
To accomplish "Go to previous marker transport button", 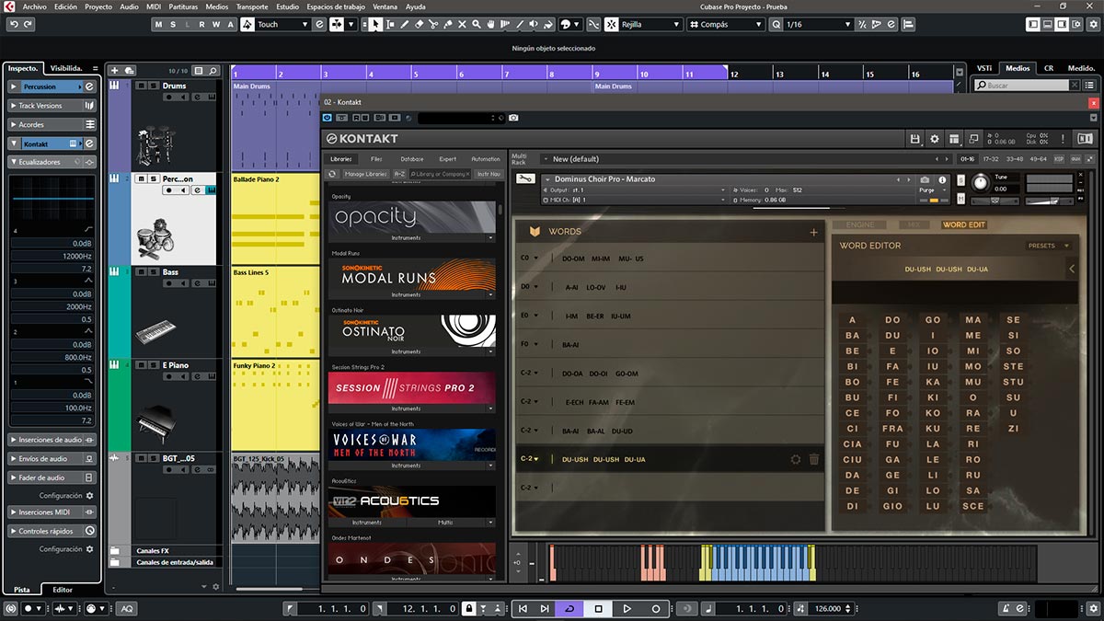I will [x=523, y=608].
